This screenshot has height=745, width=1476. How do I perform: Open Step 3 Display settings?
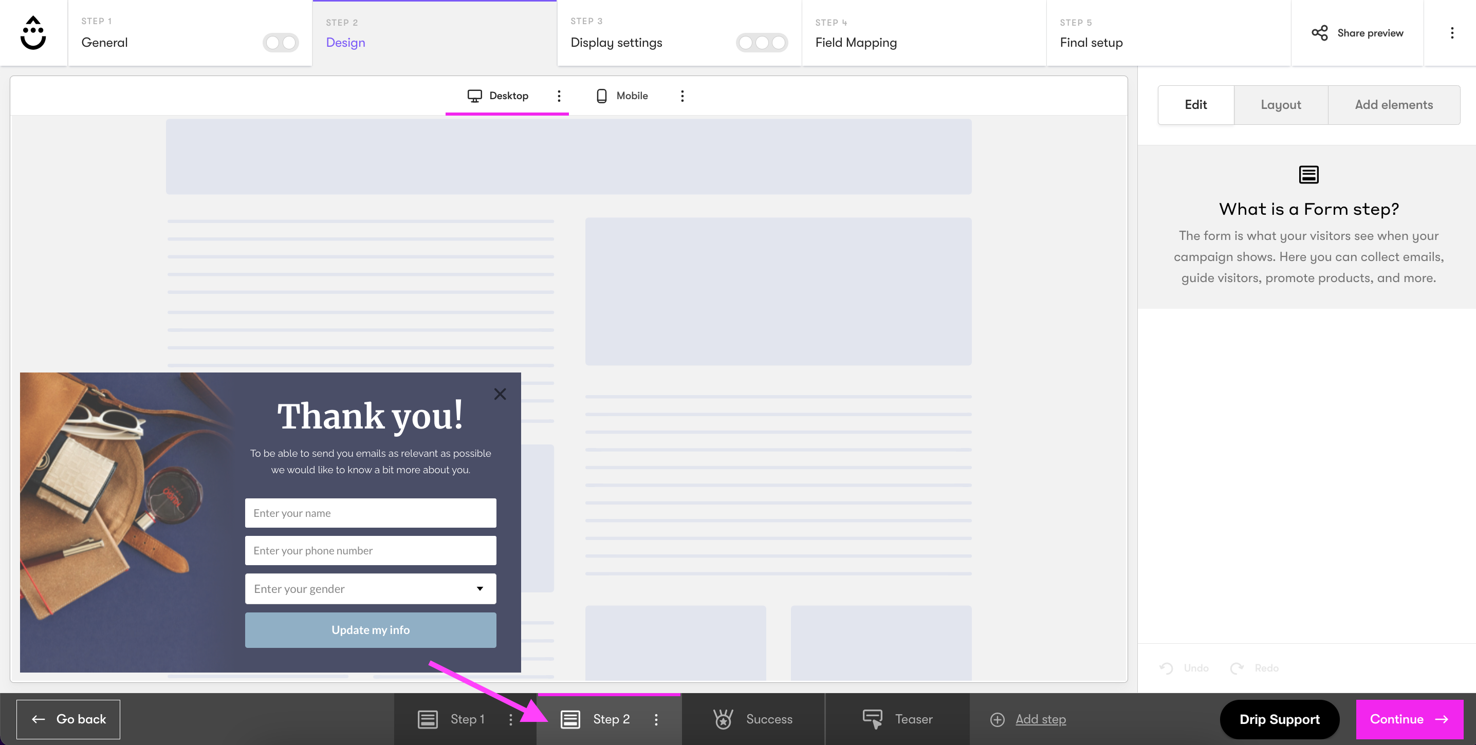(x=679, y=33)
